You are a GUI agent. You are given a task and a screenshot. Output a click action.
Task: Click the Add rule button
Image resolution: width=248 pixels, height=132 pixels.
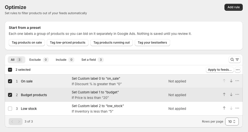point(233,7)
